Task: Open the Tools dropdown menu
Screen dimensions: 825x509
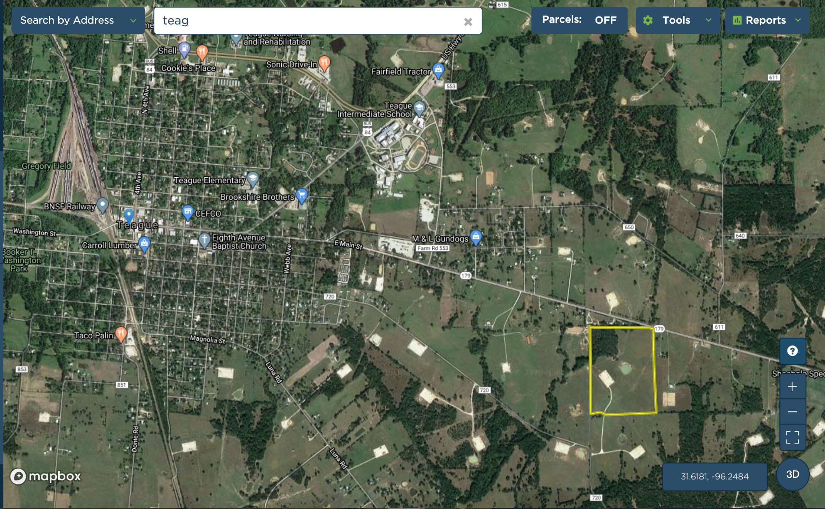Action: 678,20
